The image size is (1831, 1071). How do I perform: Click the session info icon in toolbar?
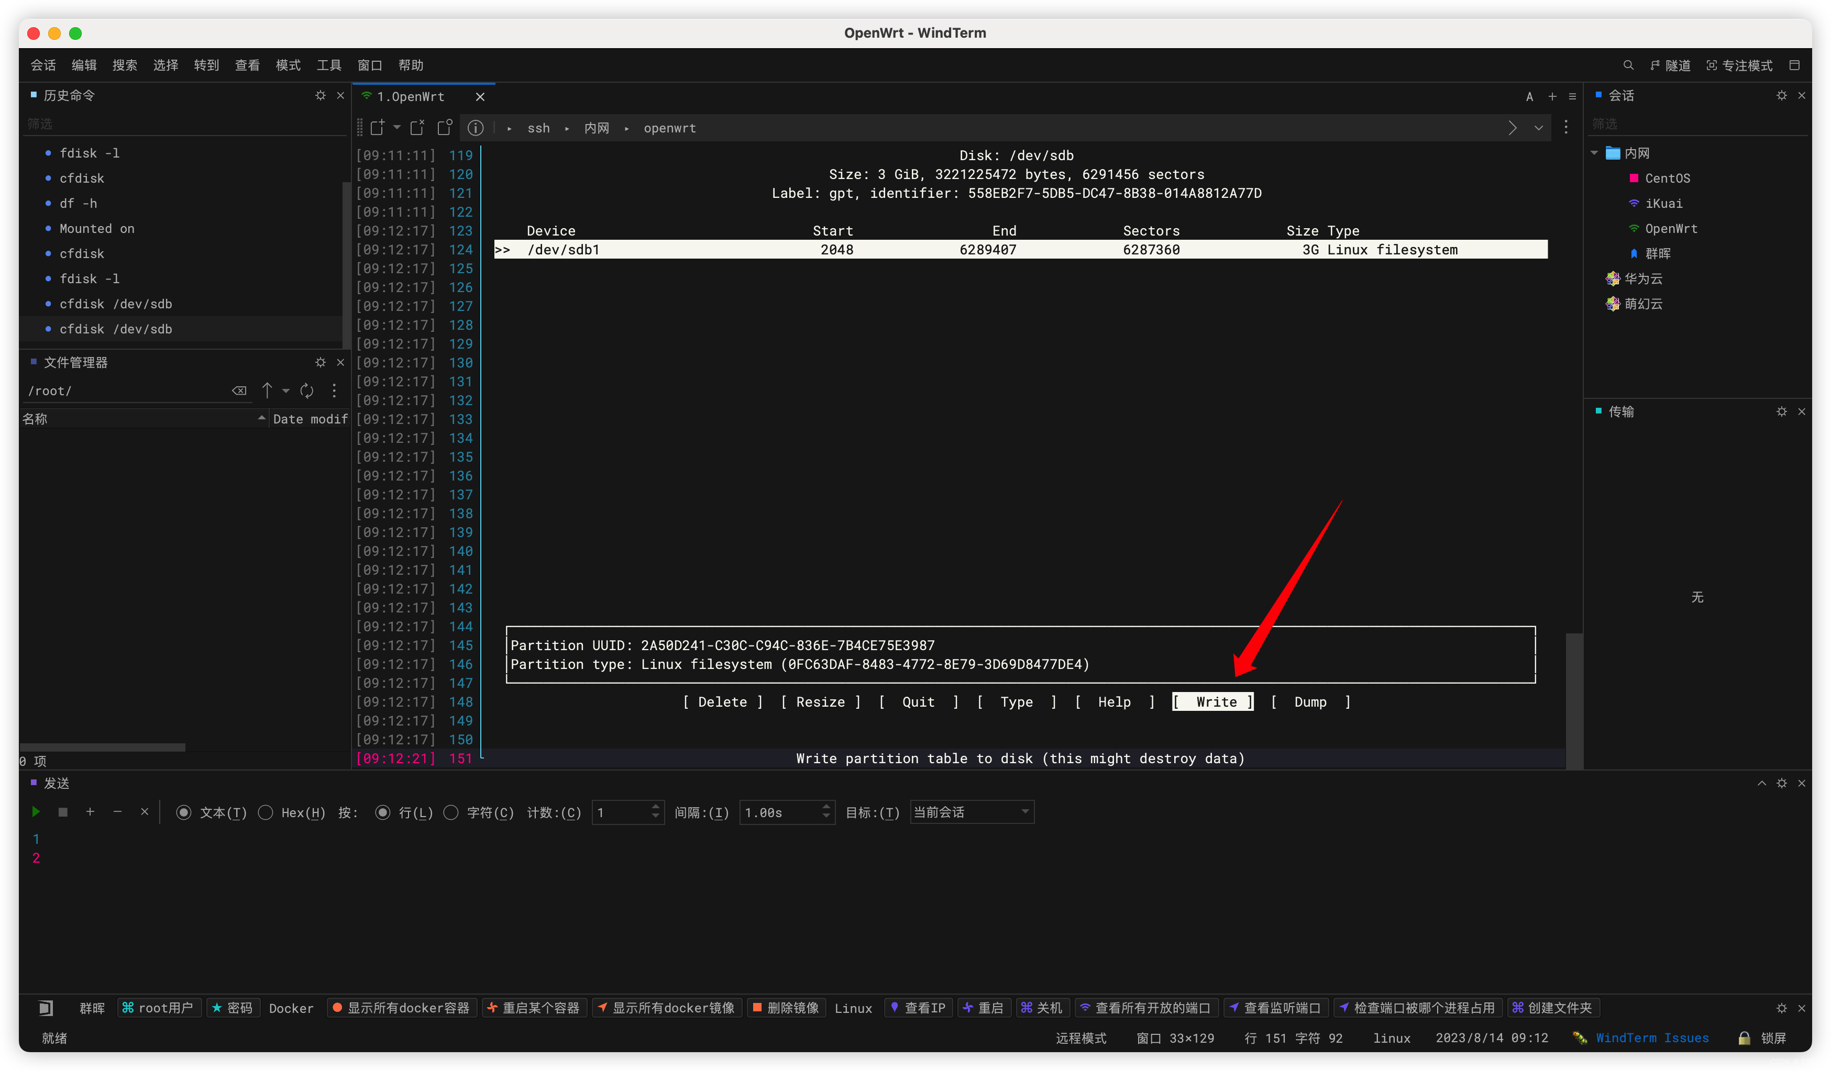pos(475,128)
